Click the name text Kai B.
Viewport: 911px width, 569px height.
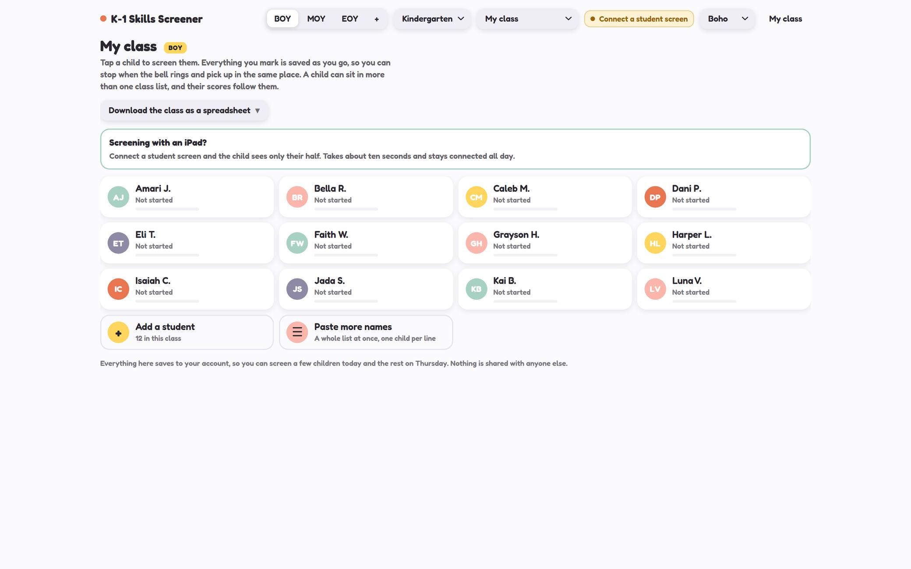pos(505,281)
